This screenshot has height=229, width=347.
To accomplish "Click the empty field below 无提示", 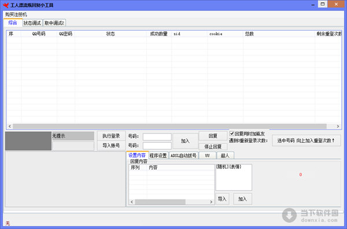I will coord(73,146).
